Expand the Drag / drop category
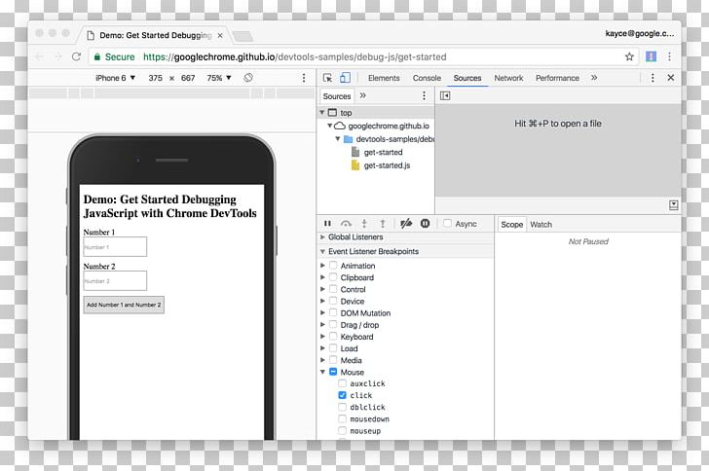Screen dimensions: 709x471 pos(322,325)
